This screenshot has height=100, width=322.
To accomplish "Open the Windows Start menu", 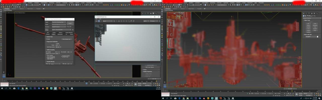I will pyautogui.click(x=2, y=88).
